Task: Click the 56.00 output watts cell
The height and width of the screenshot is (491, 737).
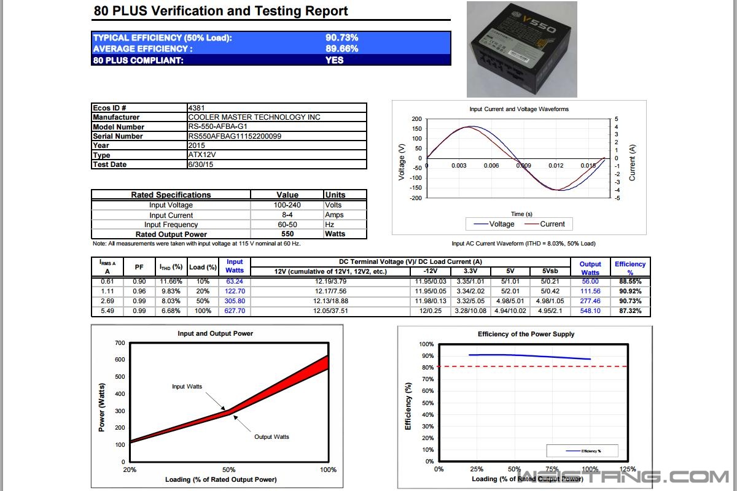Action: point(590,282)
